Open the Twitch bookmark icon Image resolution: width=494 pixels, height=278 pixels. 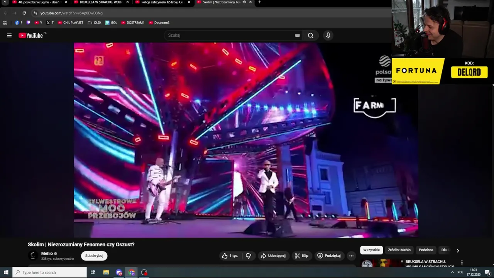(29, 23)
